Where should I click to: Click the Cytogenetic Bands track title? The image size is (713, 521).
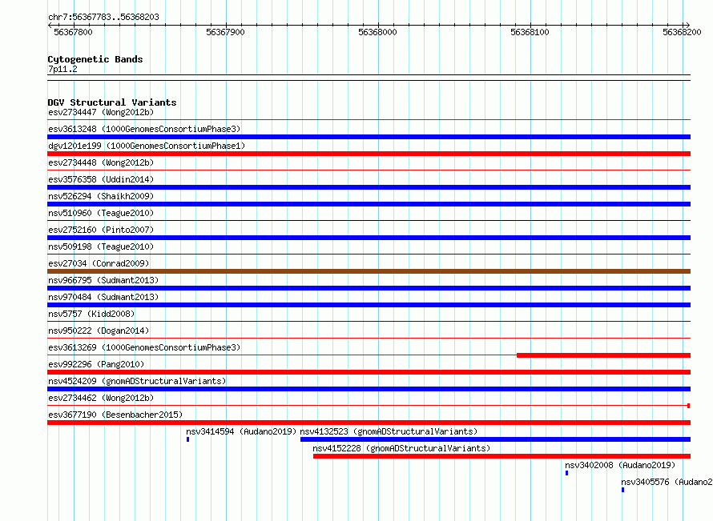tap(95, 59)
